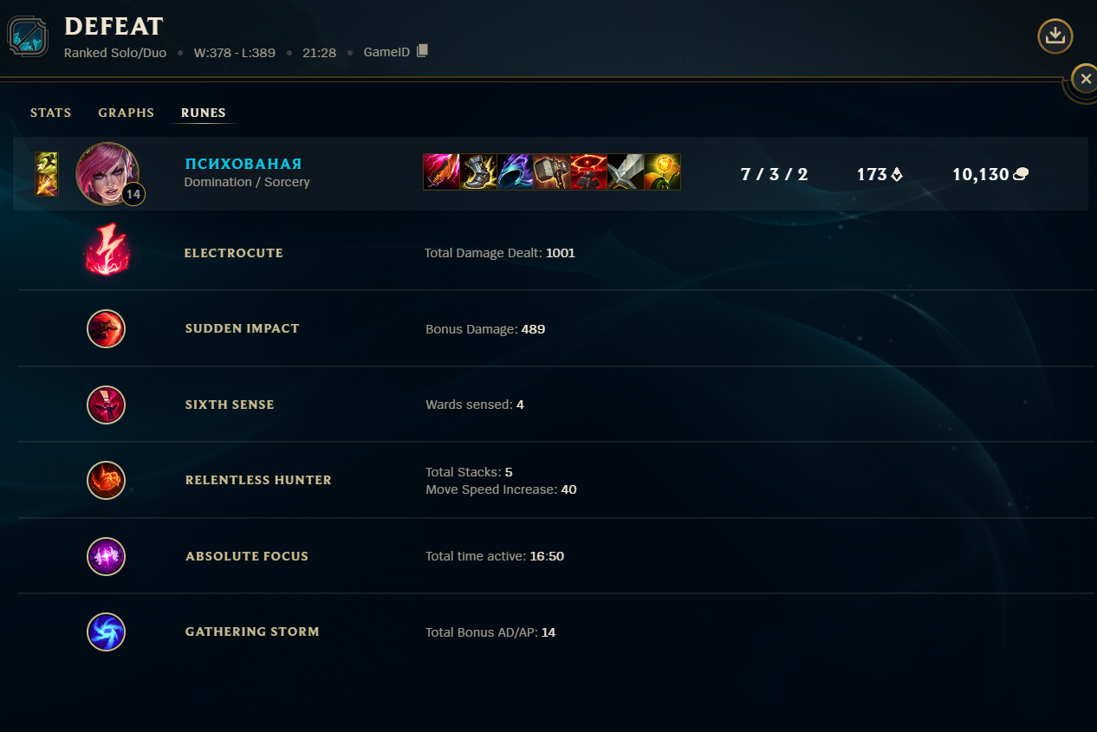Click the first red blade item icon

440,172
